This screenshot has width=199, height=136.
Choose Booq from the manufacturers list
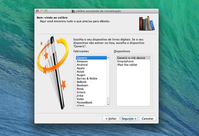click(91, 89)
